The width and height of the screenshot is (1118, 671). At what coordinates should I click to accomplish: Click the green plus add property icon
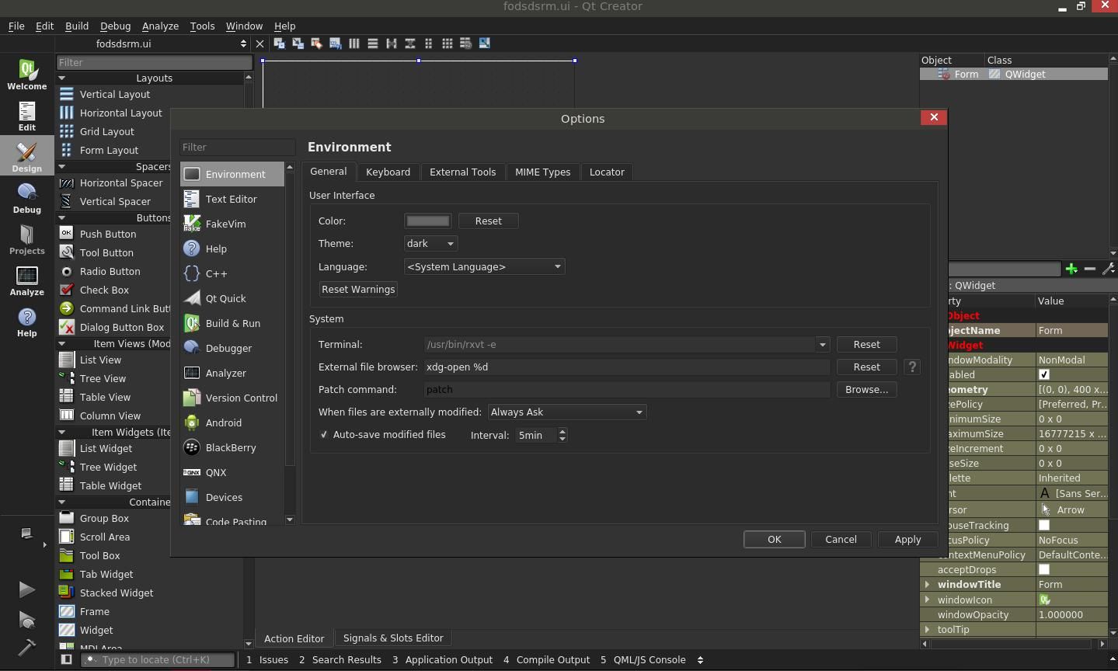1071,269
